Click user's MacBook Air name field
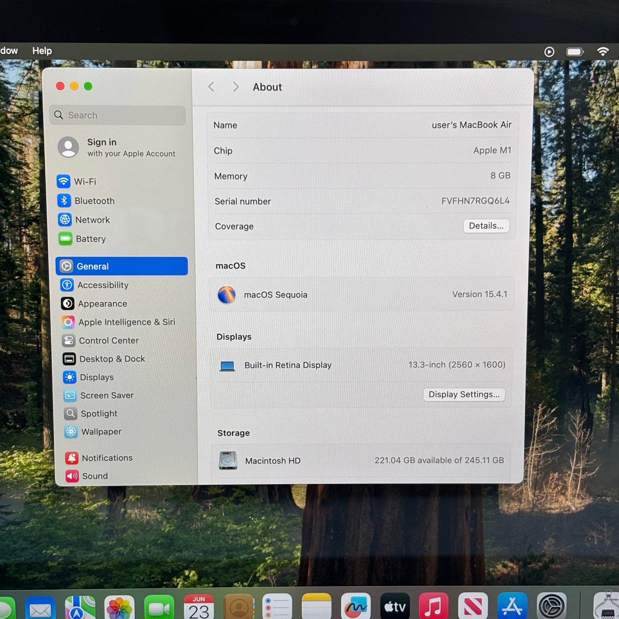Image resolution: width=619 pixels, height=619 pixels. click(472, 125)
